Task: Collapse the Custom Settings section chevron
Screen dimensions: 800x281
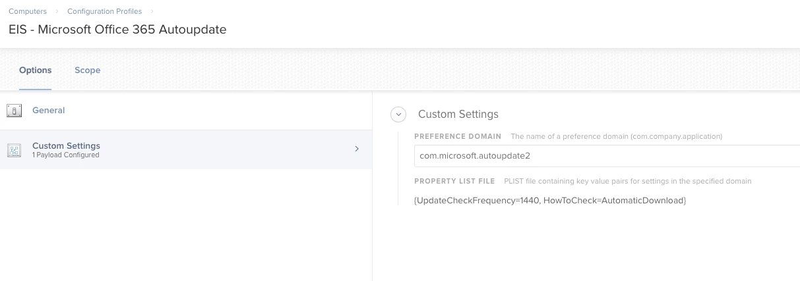Action: 398,115
